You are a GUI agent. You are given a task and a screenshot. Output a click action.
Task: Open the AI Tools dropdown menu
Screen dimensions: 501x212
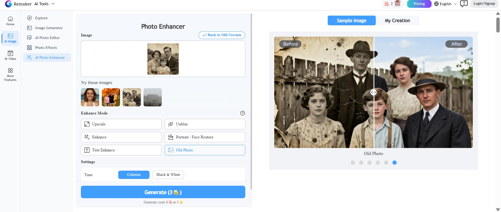click(44, 4)
